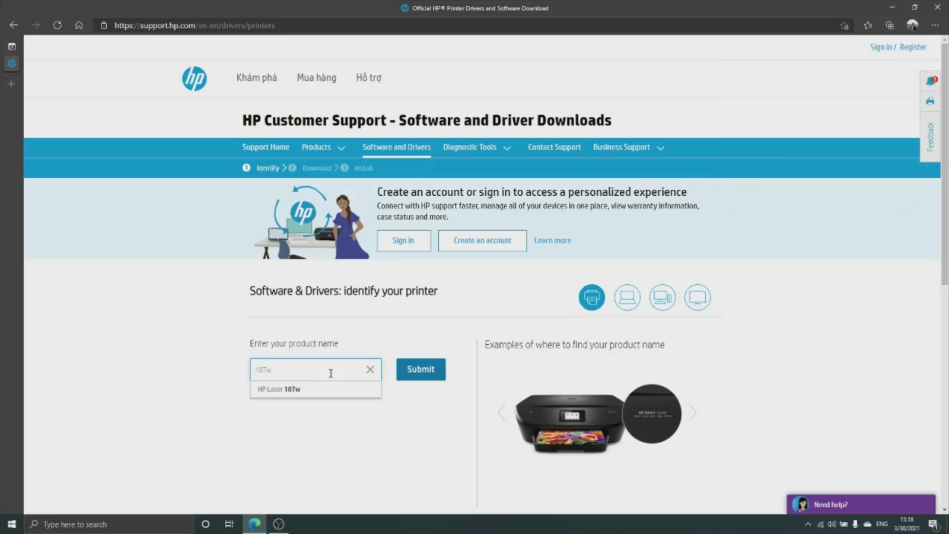Open Contact Support
The height and width of the screenshot is (534, 949).
tap(555, 147)
